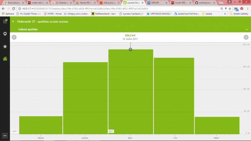Go to previous period with left arrow
Viewport: 251px width, 141px height.
click(x=14, y=37)
